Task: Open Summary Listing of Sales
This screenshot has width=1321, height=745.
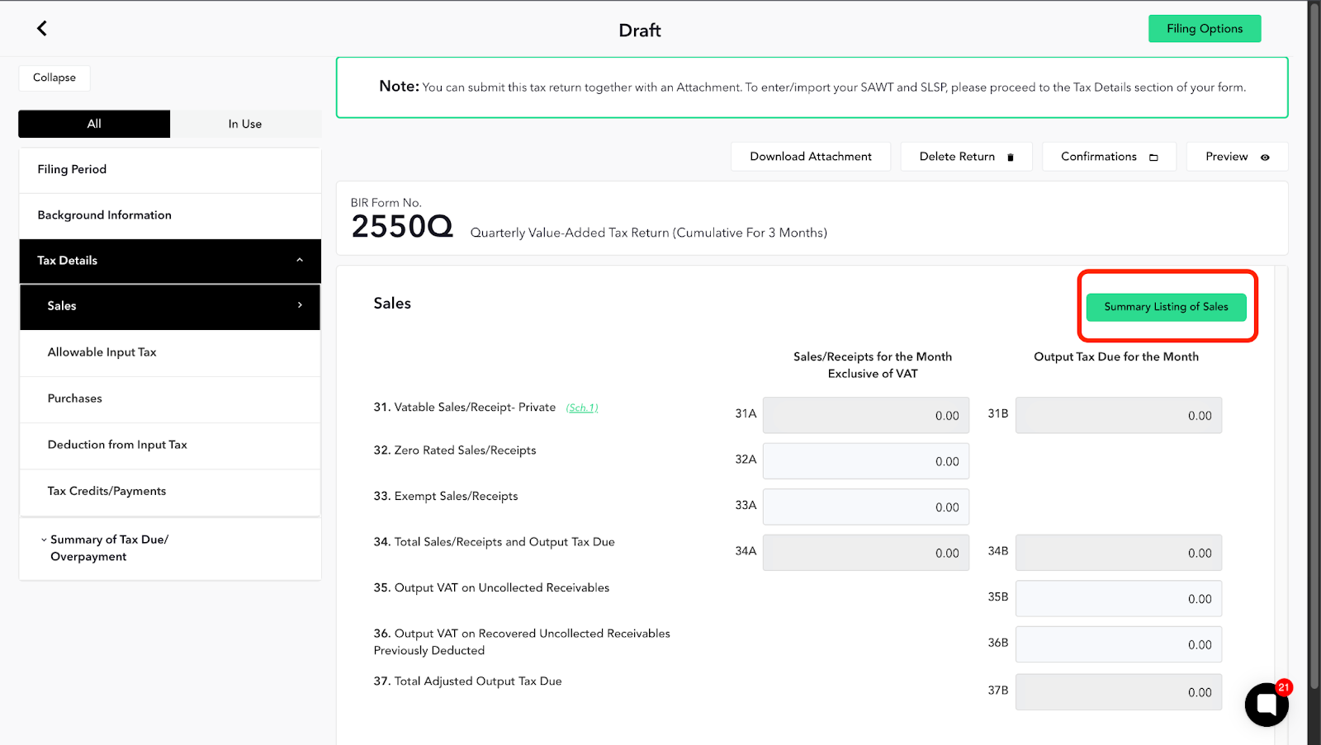Action: [x=1166, y=307]
